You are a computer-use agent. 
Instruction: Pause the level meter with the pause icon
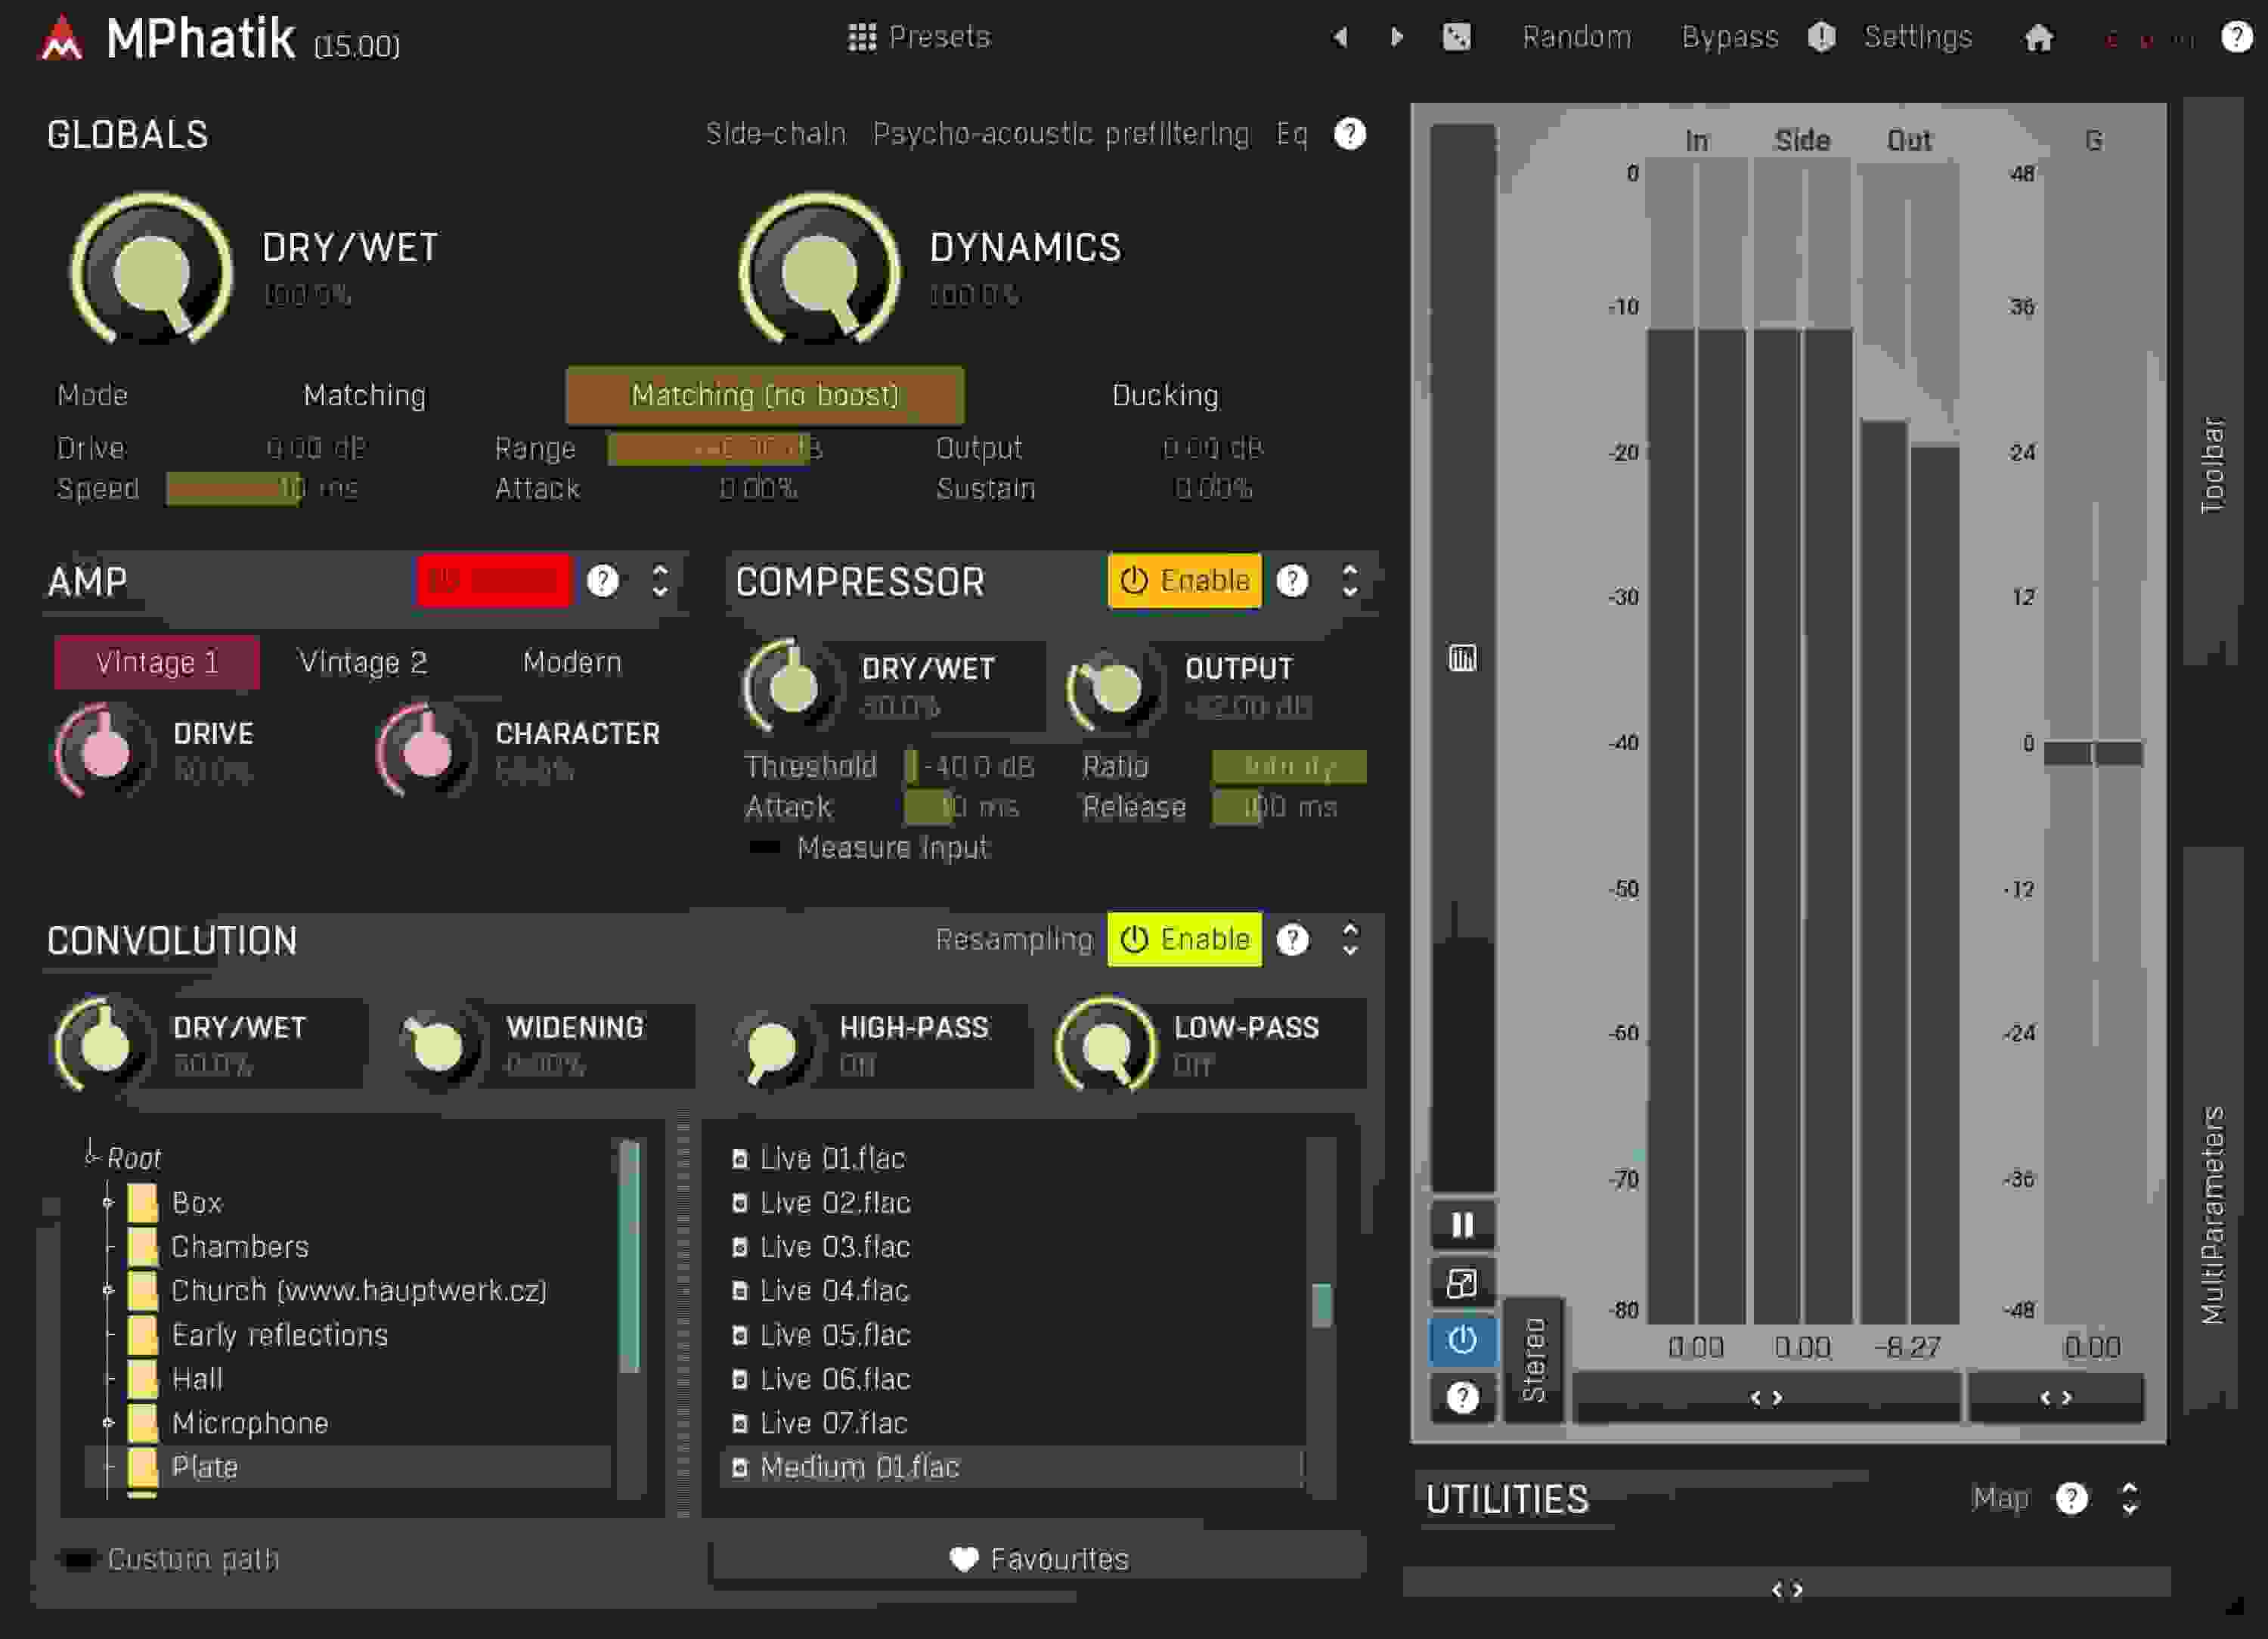tap(1461, 1223)
